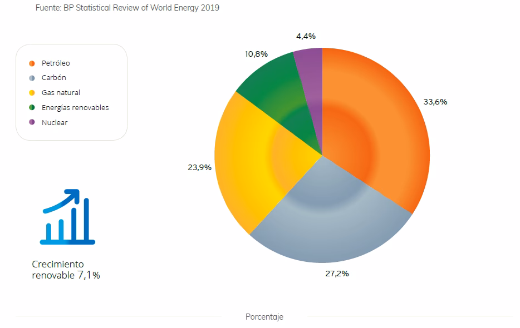Viewport: 520px width, 328px height.
Task: Hide the Nuclear series label
Action: pyautogui.click(x=55, y=122)
